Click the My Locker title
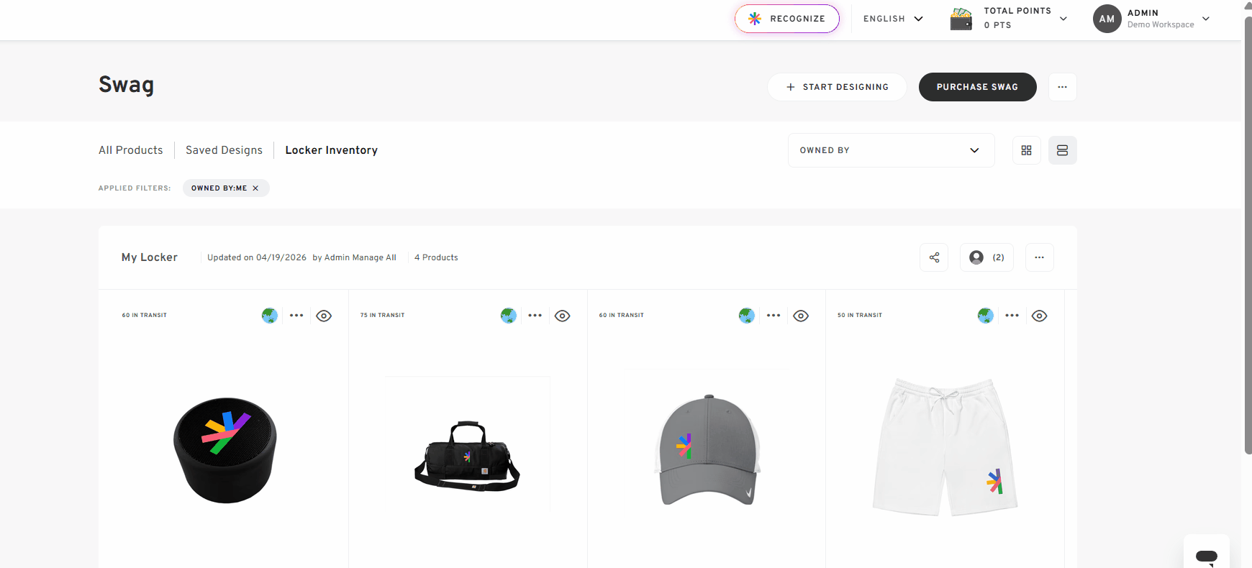 click(150, 257)
